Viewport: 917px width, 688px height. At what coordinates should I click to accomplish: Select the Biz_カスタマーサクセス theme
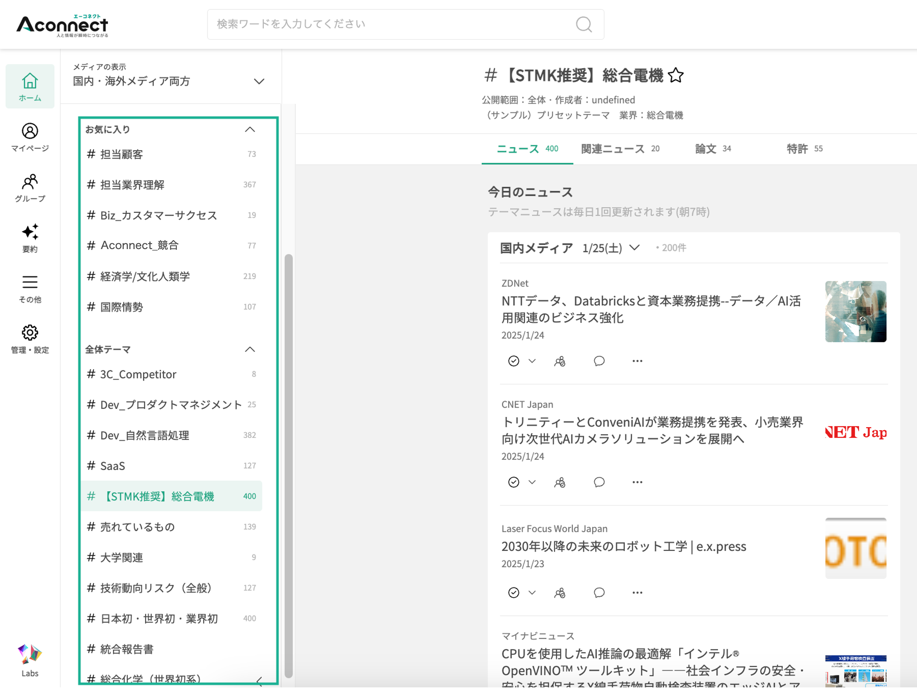171,215
